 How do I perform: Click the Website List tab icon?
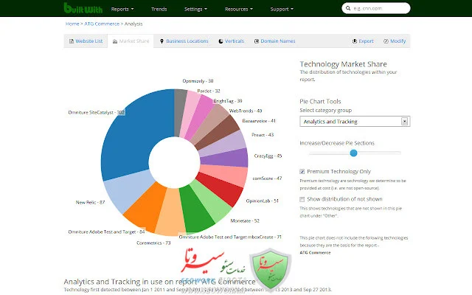(71, 41)
